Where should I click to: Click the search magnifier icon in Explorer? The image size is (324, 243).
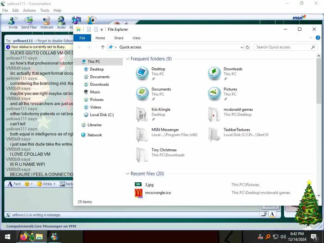(x=313, y=47)
